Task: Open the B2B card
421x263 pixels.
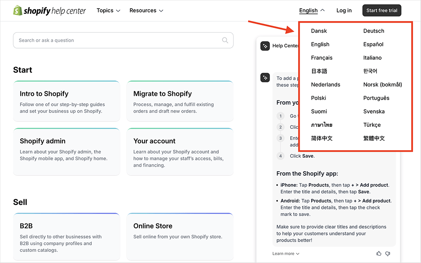Action: coord(67,237)
